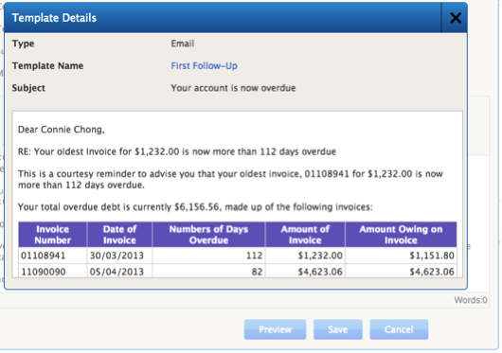
Task: Click the Preview button
Action: tap(275, 329)
